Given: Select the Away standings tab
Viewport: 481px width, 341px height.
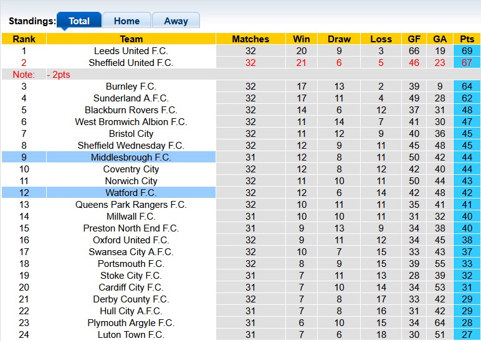Looking at the screenshot, I should tap(176, 21).
